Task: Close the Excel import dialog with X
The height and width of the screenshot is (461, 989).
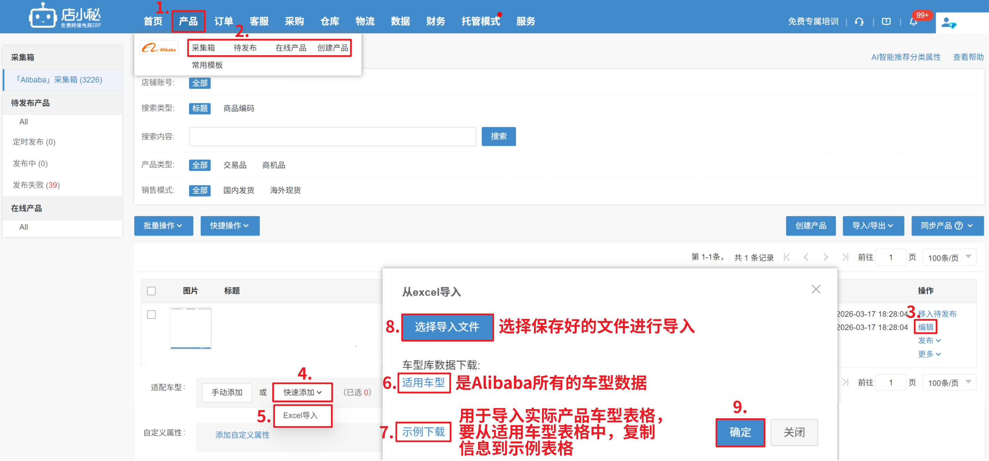Action: pos(816,289)
